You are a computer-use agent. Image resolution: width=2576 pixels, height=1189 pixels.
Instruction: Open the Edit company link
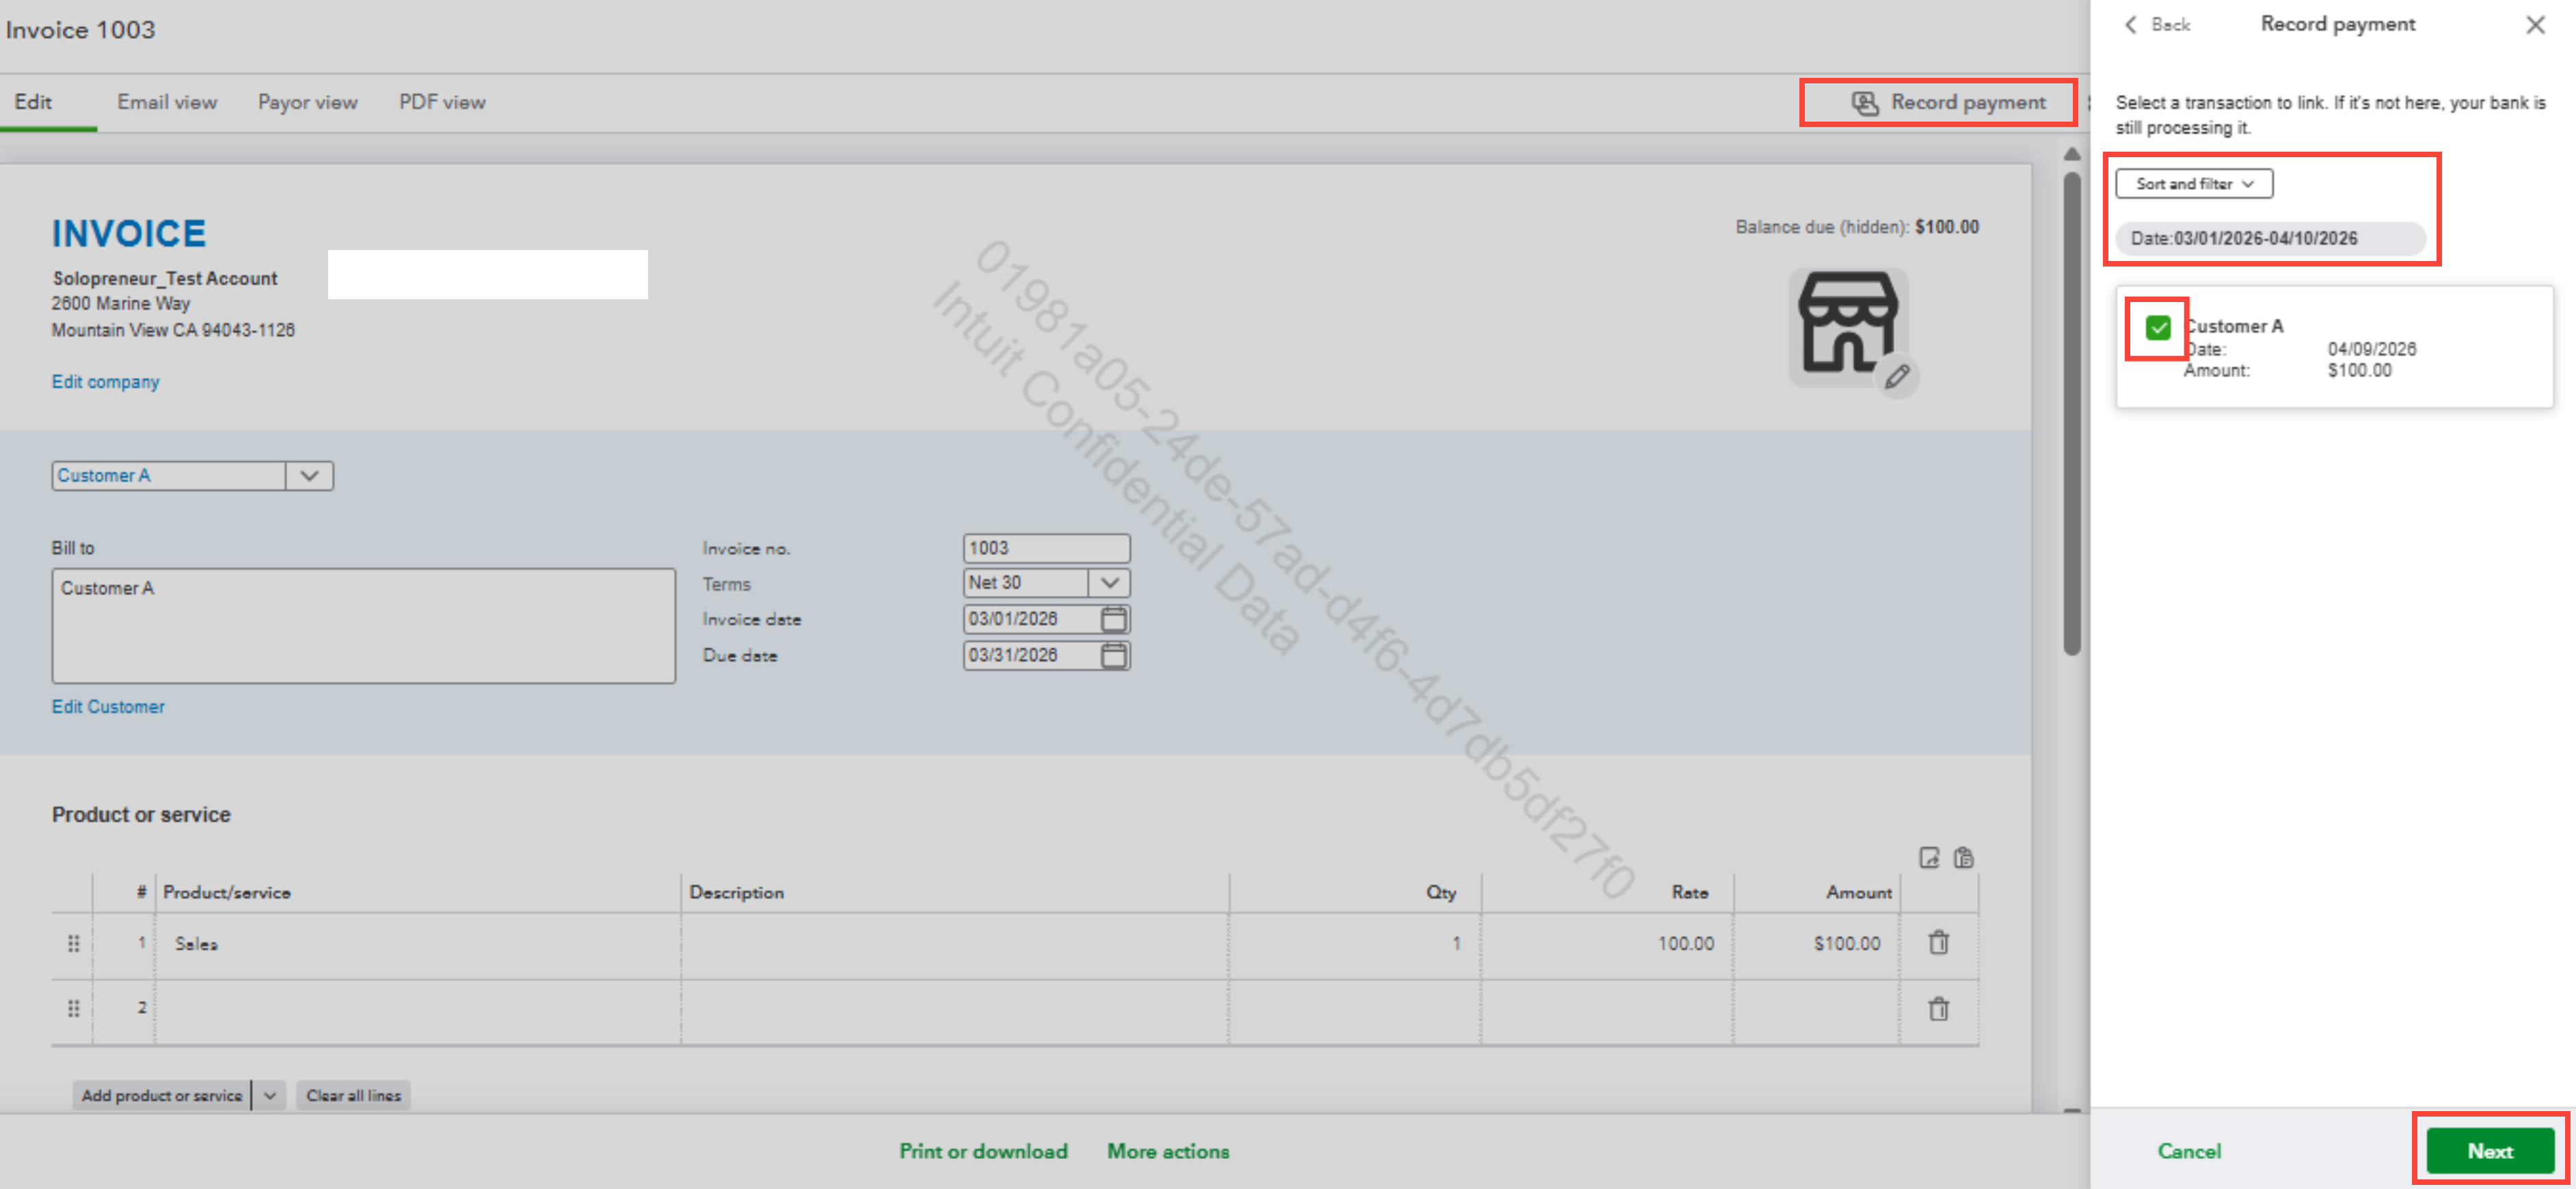[x=105, y=382]
